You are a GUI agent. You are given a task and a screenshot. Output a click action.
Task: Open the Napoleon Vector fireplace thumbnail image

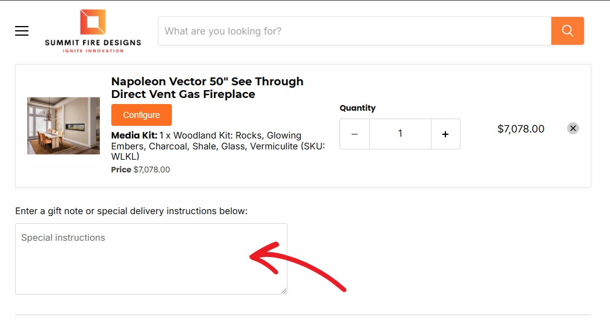pyautogui.click(x=64, y=126)
